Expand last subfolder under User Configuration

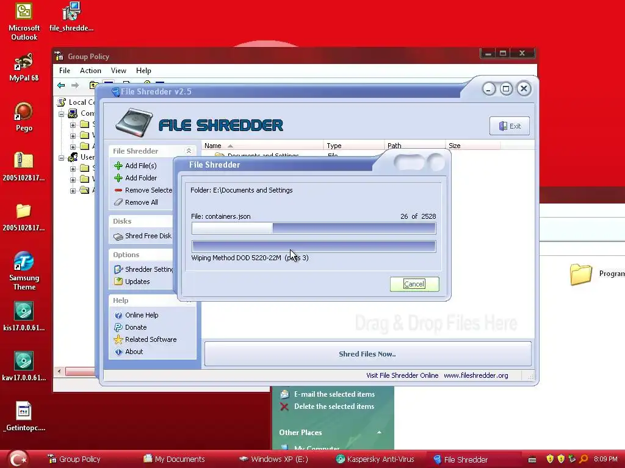pyautogui.click(x=73, y=191)
